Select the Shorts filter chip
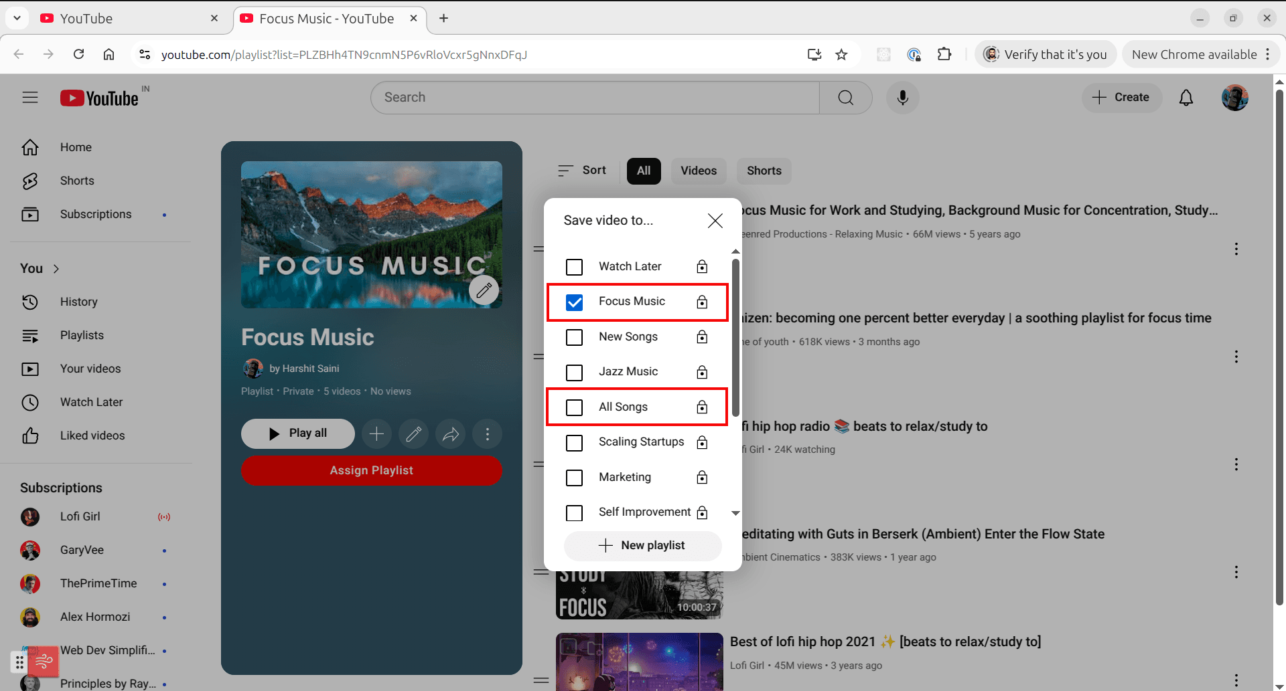This screenshot has width=1286, height=691. click(764, 171)
